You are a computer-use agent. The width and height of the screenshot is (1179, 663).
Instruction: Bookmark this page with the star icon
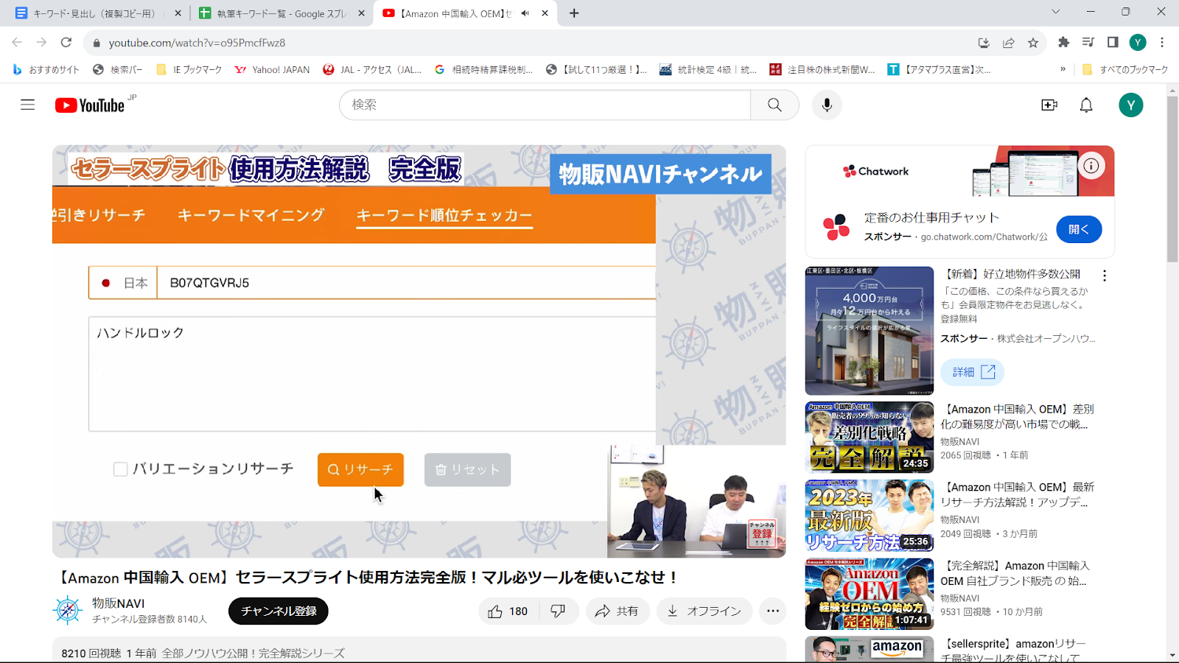pyautogui.click(x=1033, y=43)
